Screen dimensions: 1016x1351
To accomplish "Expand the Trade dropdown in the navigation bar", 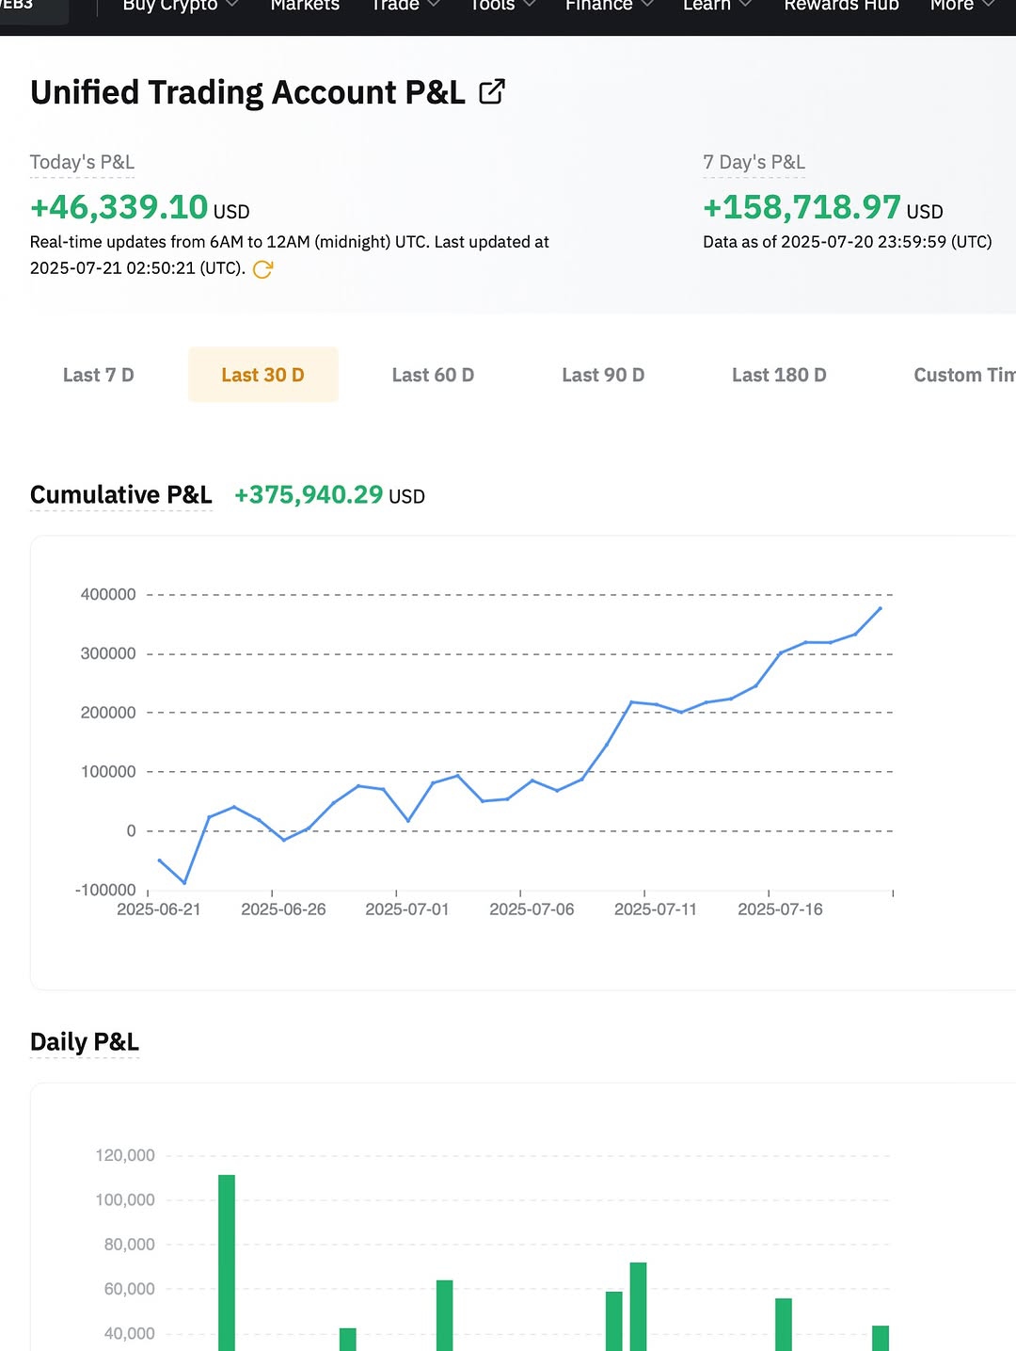I will click(x=405, y=6).
